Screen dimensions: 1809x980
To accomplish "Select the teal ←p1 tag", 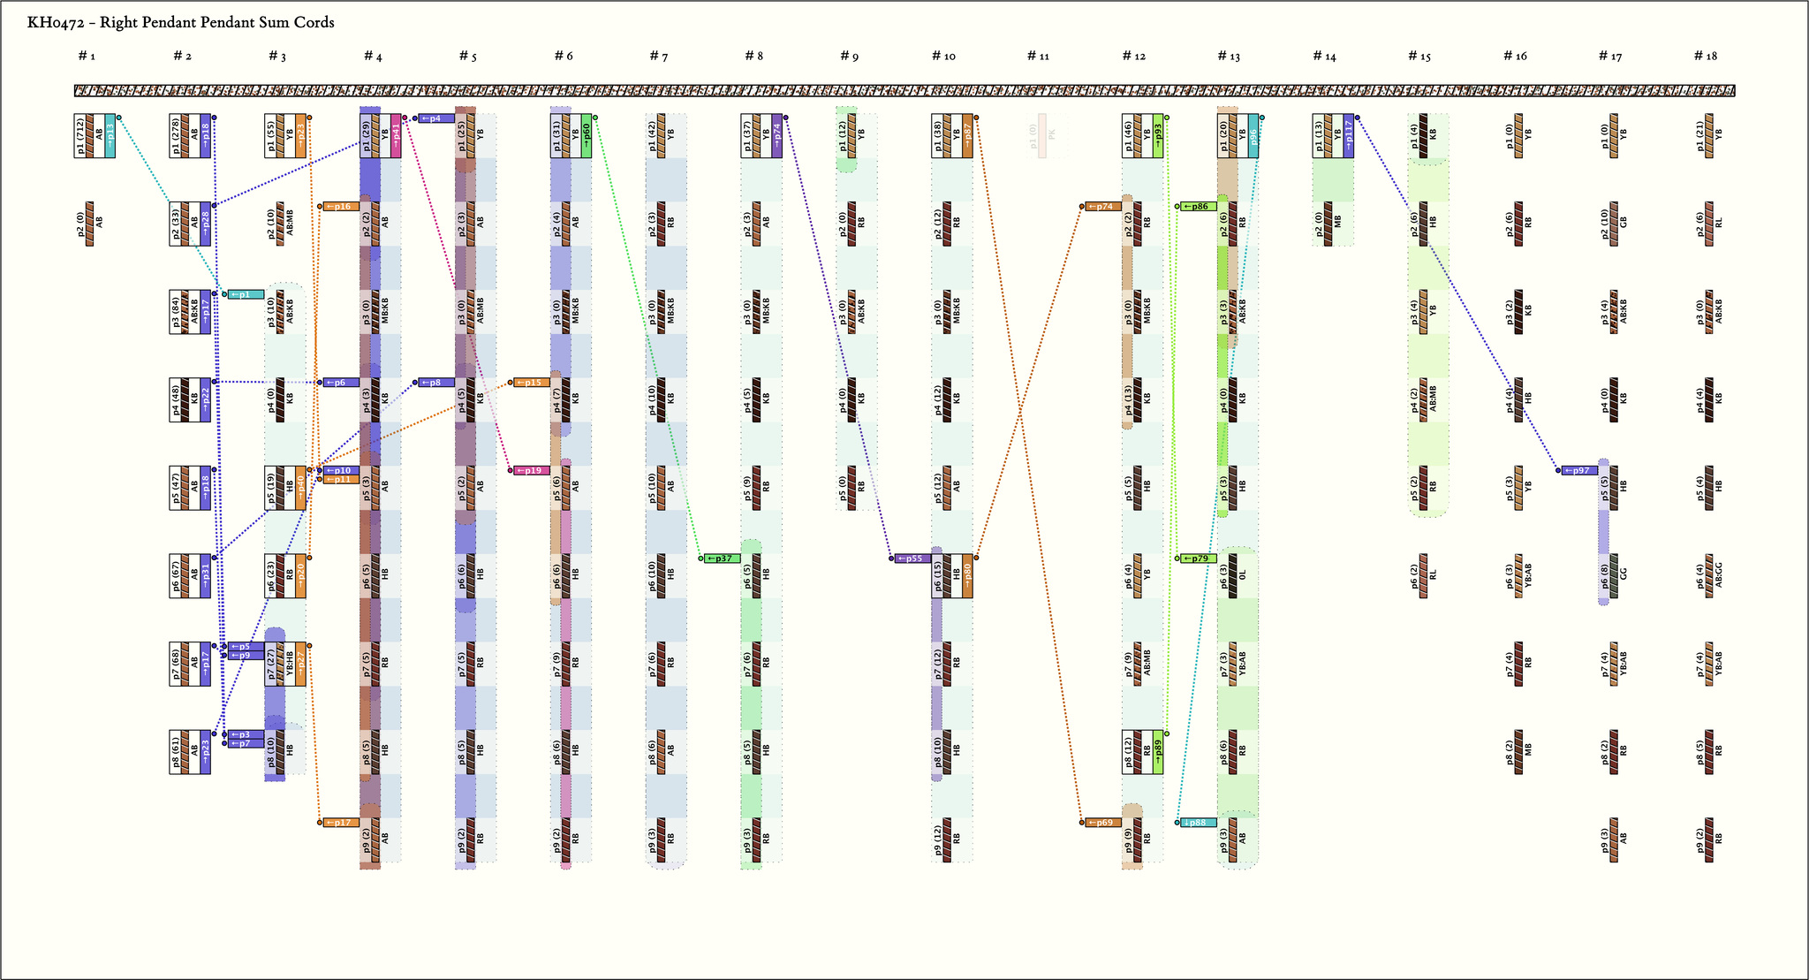I will (246, 294).
